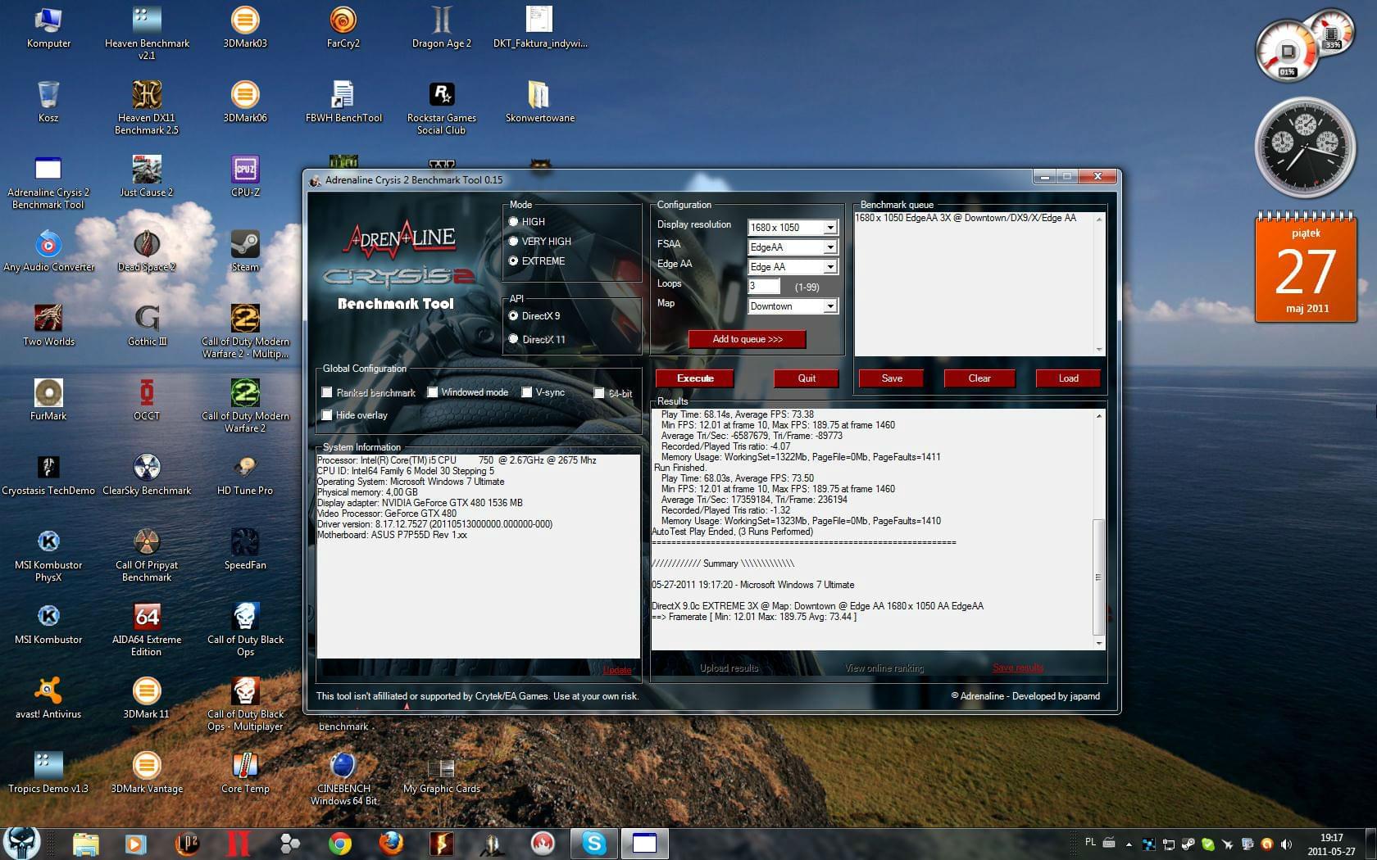Click the Quit button
Screen dimensions: 1377x860
coord(807,378)
